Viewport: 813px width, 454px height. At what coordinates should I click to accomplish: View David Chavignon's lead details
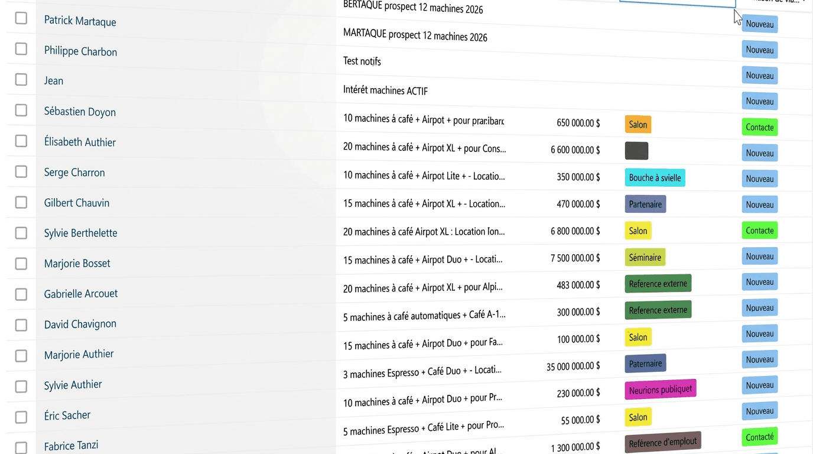[x=80, y=324]
